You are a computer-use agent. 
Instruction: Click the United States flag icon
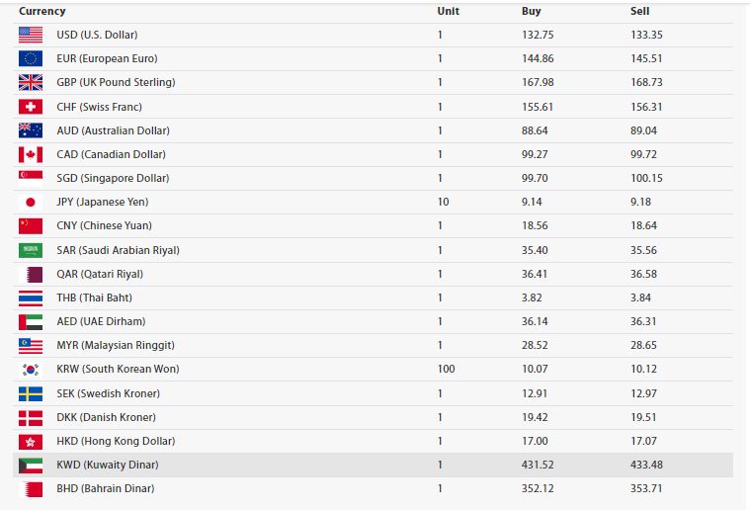tap(30, 35)
